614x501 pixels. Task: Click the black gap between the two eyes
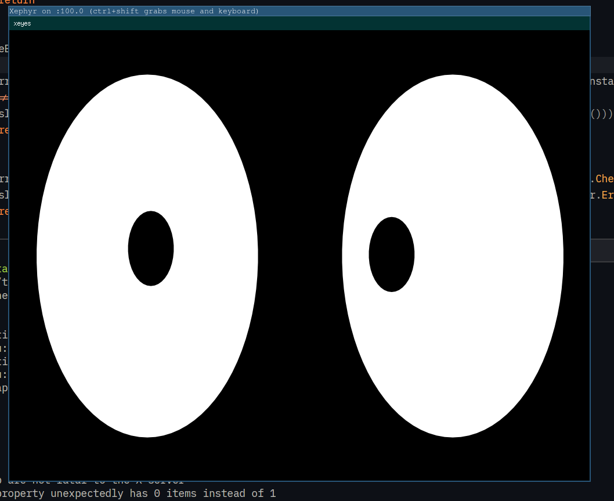(299, 255)
